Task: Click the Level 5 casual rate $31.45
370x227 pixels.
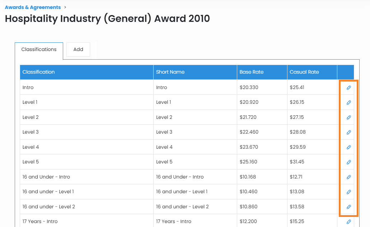Action: 297,162
